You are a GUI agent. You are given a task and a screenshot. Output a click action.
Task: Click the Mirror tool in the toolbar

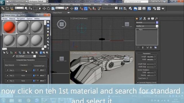pyautogui.click(x=121, y=8)
